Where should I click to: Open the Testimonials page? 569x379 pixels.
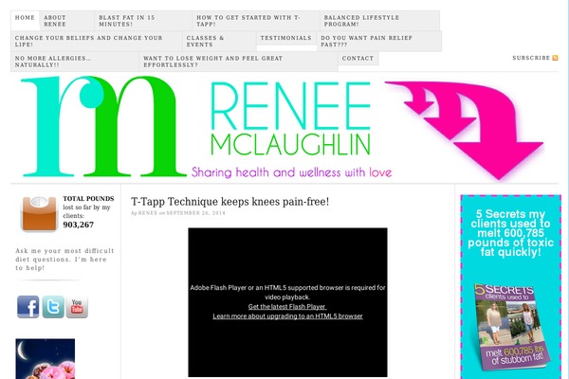[x=286, y=38]
